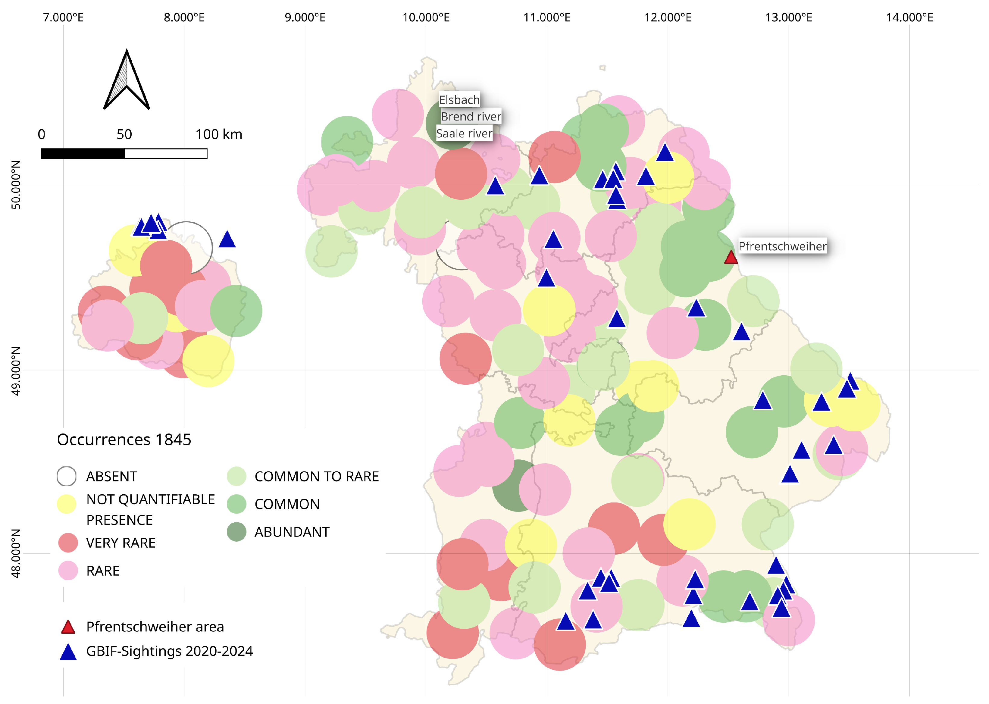Viewport: 989px width, 704px height.
Task: Click the NOT QUANTIFIABLE PRESENCE legend text
Action: (150, 510)
